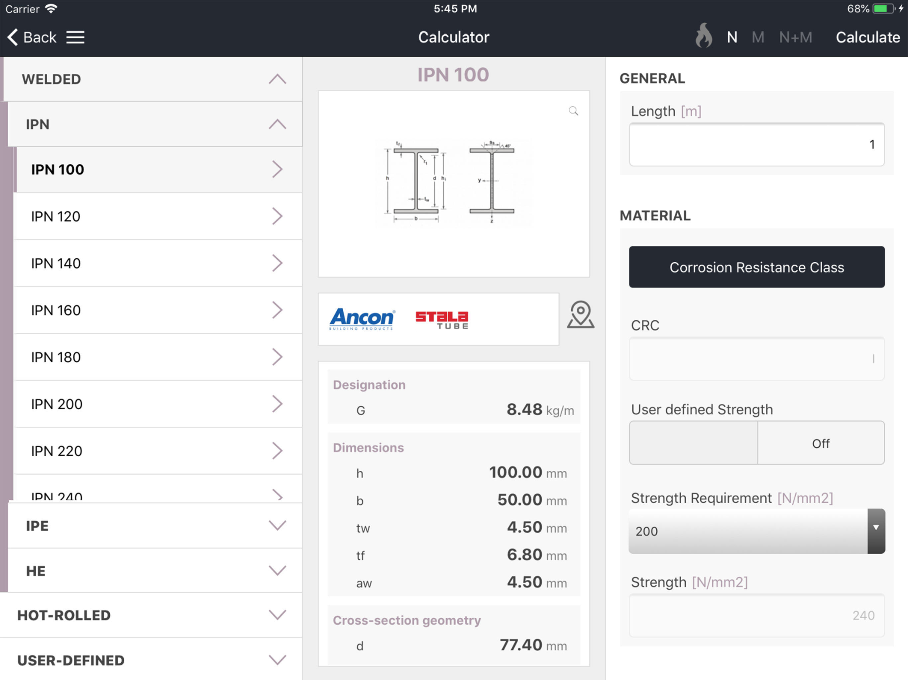Select the IPN 200 profile
Viewport: 908px width, 680px height.
pyautogui.click(x=158, y=404)
